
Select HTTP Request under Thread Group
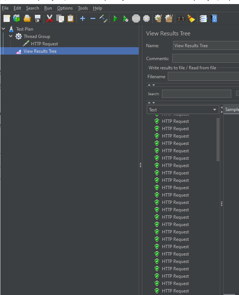[44, 44]
